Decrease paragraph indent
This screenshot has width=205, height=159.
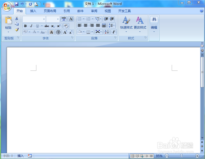pos(106,19)
